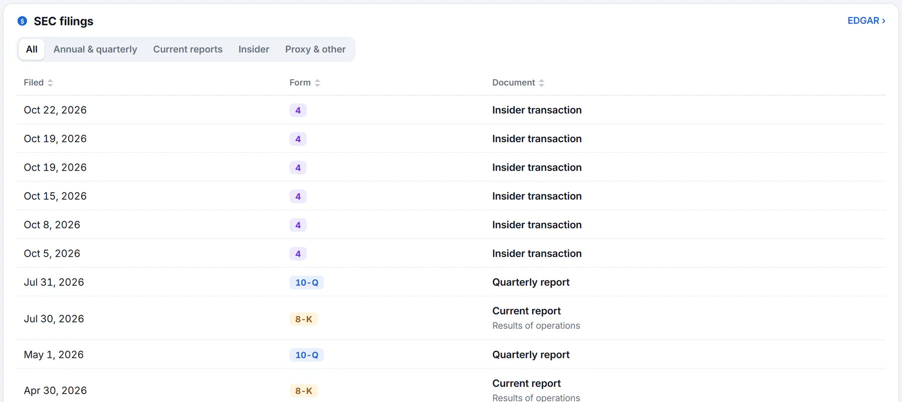Open 8-K badge for Apr 30, 2026
902x402 pixels.
pyautogui.click(x=304, y=391)
